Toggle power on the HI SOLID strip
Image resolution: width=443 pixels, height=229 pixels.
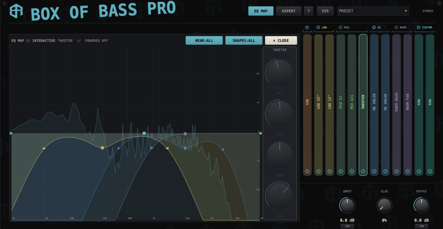click(374, 171)
